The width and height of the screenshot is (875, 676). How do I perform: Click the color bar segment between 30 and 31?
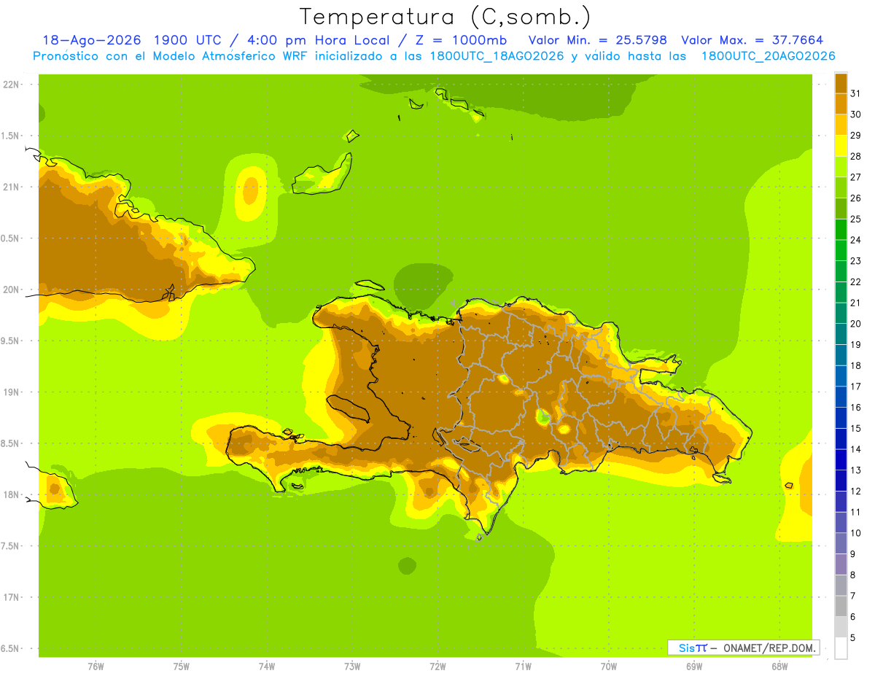click(x=841, y=104)
